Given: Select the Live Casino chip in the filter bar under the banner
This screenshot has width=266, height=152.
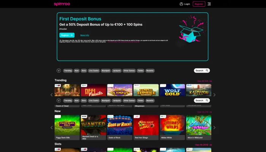Looking at the screenshot, I should click(x=94, y=71).
